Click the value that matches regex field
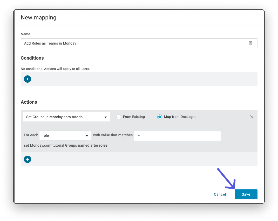 click(x=177, y=136)
